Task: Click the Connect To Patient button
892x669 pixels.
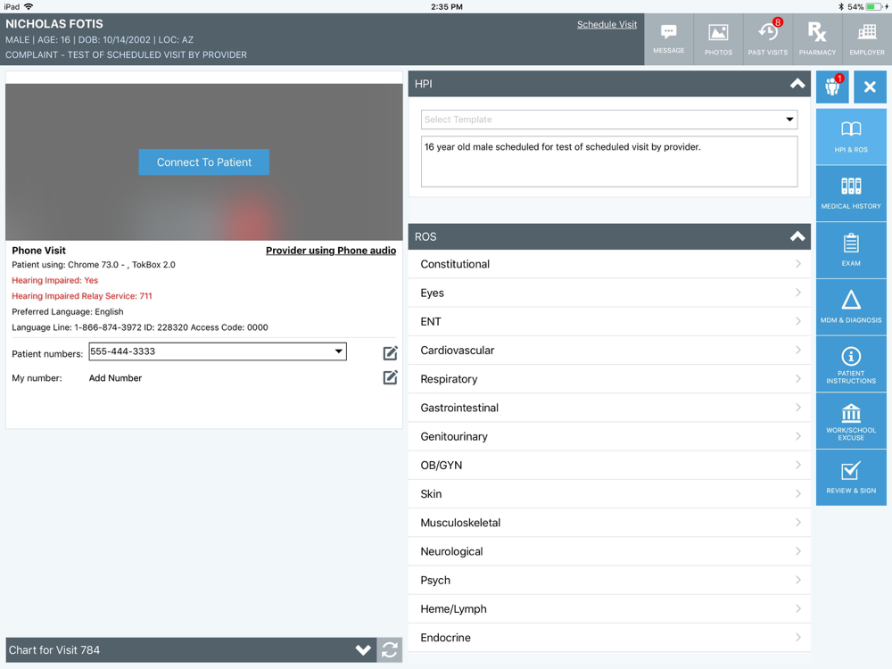Action: 203,162
